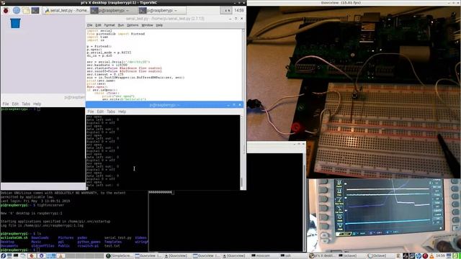The width and height of the screenshot is (461, 259).
Task: Click inside the IDLE code editing area
Action: coord(164,65)
